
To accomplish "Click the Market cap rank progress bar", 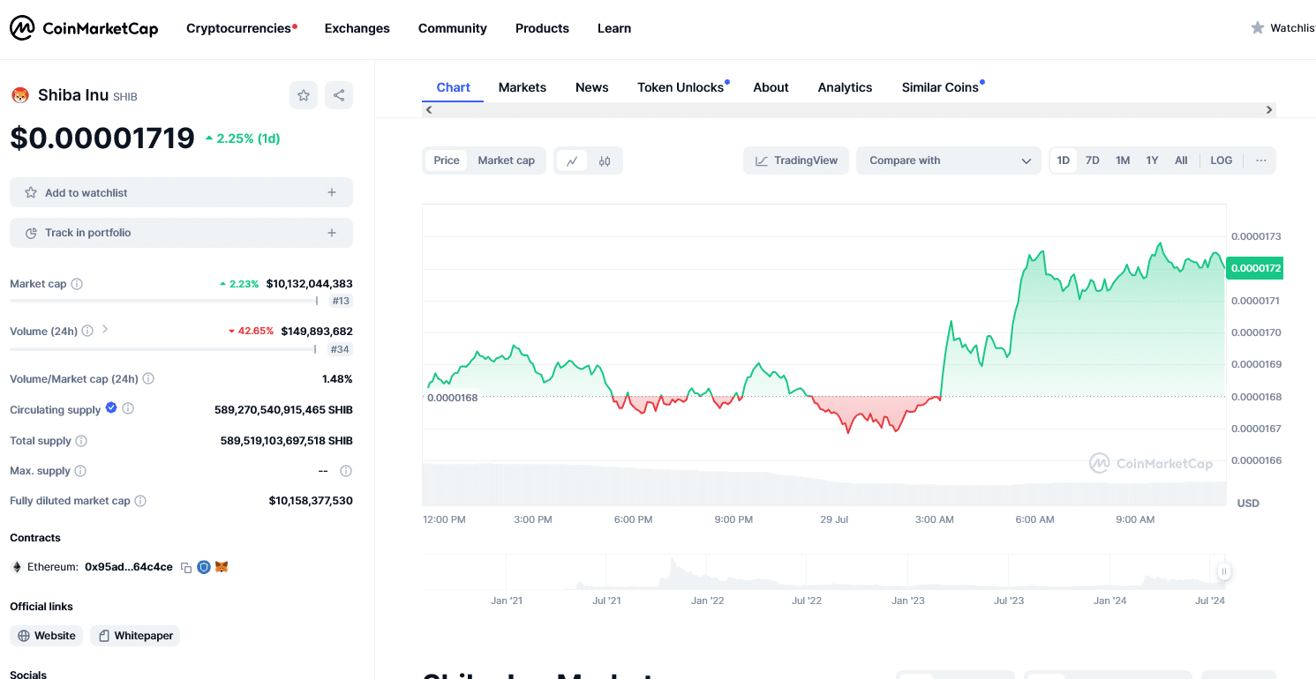I will click(164, 301).
